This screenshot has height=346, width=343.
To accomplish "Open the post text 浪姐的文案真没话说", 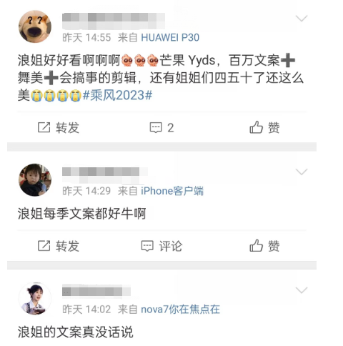I will click(75, 332).
